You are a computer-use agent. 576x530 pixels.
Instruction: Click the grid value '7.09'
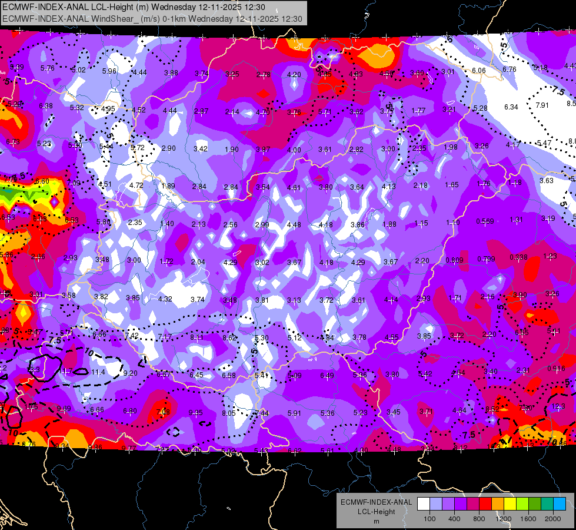74,183
